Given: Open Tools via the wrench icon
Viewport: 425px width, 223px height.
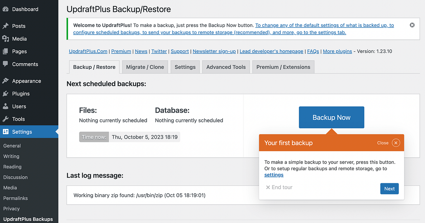Looking at the screenshot, I should (x=6, y=119).
